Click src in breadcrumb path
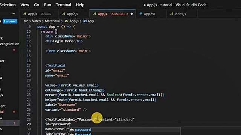The width and height of the screenshot is (241, 135). coord(26,21)
